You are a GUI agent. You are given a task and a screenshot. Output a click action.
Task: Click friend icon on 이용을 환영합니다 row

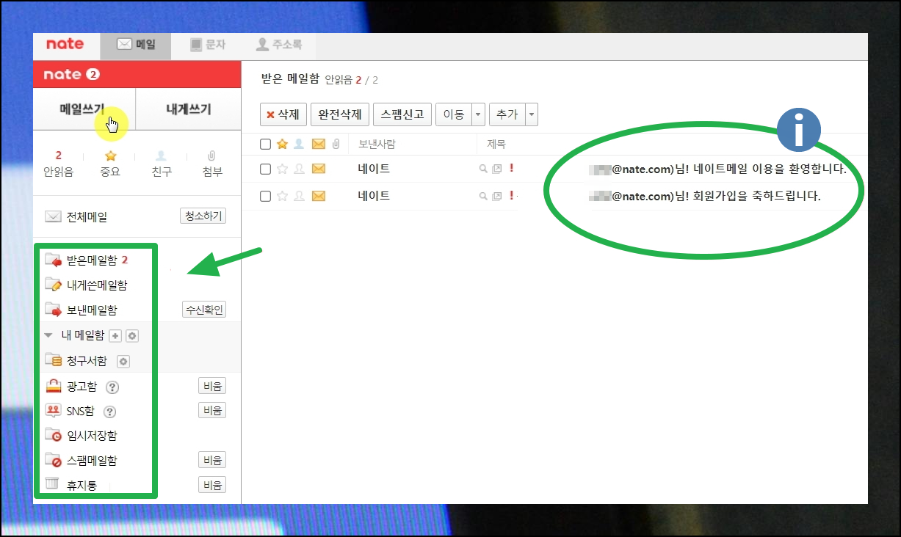(300, 169)
